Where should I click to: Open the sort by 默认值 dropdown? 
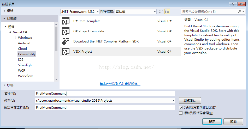coord(136,11)
